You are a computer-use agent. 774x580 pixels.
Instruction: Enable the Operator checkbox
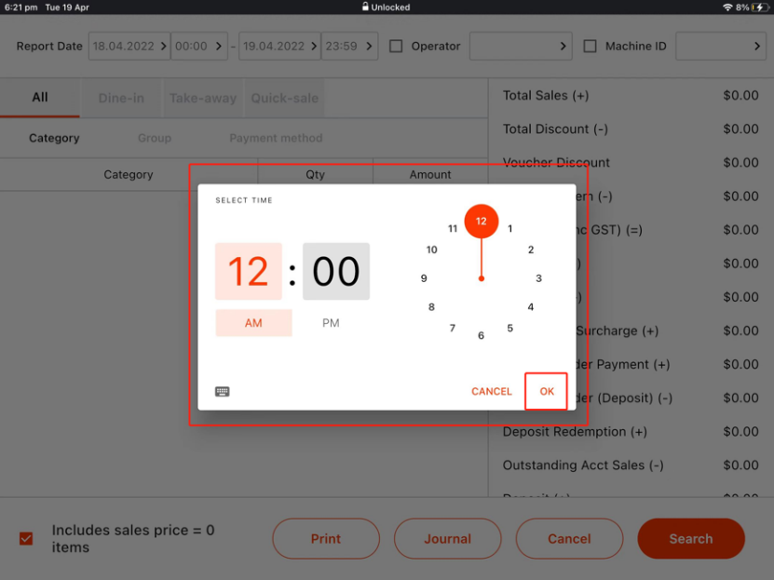coord(396,46)
